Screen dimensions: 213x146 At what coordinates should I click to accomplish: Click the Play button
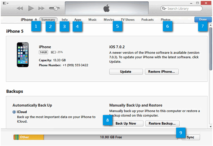pyautogui.click(x=31, y=8)
